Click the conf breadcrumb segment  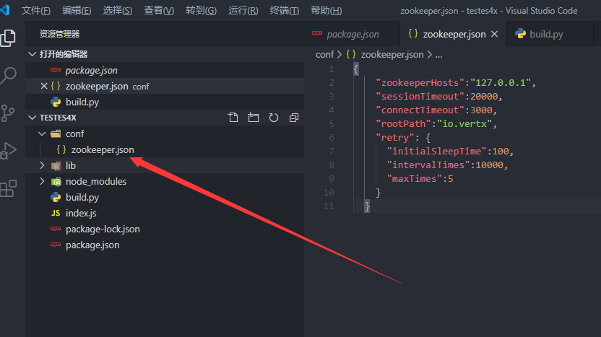pyautogui.click(x=324, y=55)
